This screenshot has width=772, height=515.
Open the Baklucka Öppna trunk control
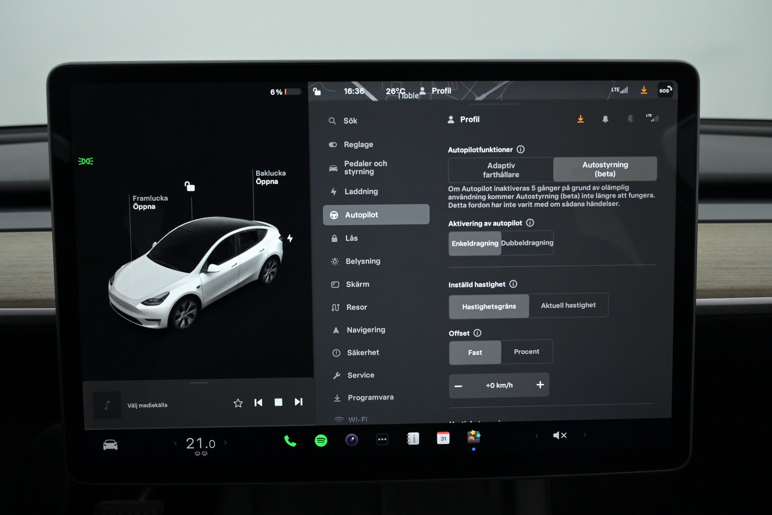tap(271, 177)
